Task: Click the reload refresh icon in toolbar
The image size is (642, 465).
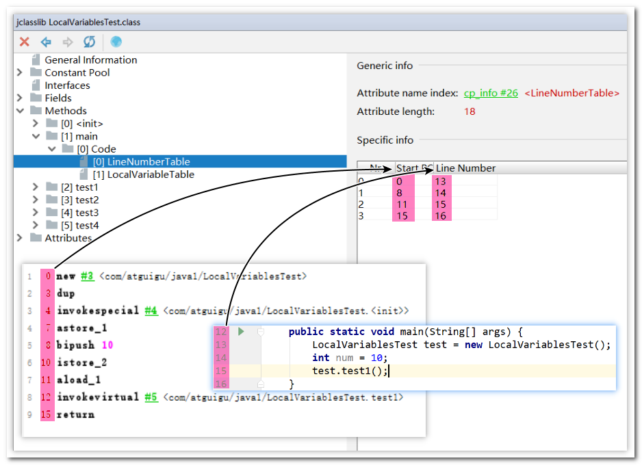Action: tap(89, 42)
